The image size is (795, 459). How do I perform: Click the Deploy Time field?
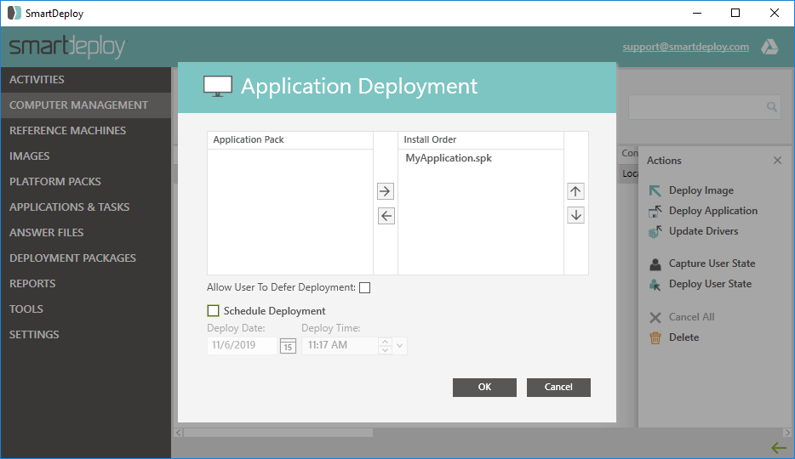(x=340, y=346)
